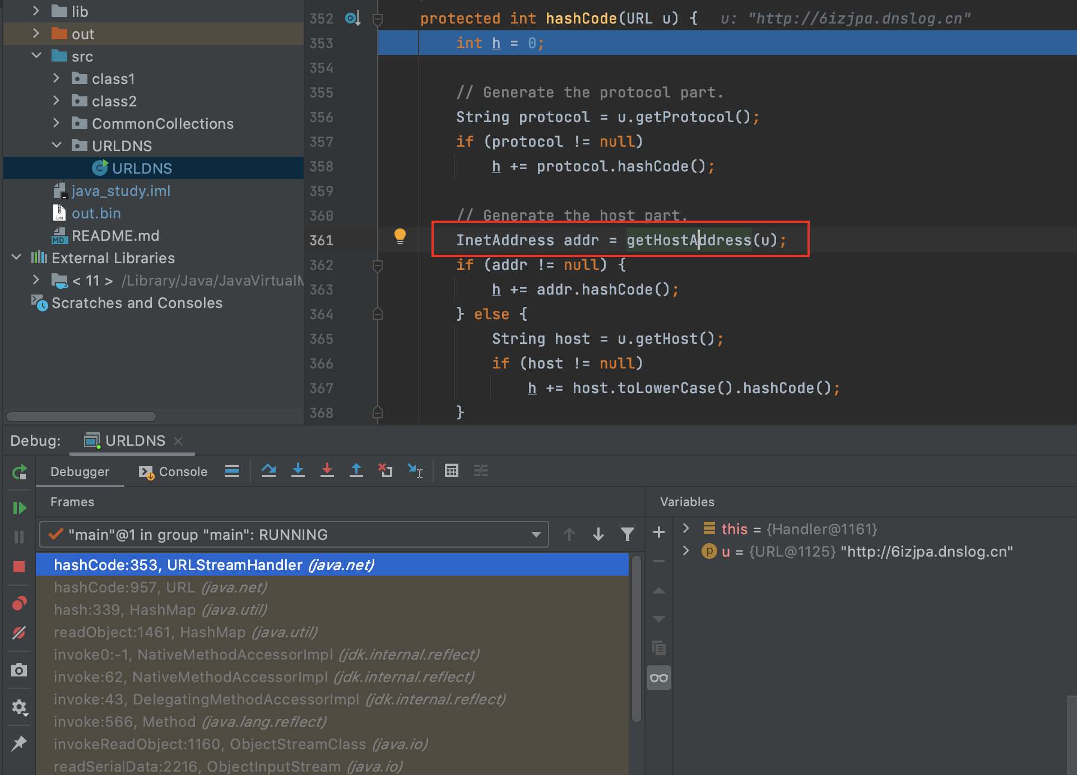Toggle the frames filter funnel icon

point(628,534)
